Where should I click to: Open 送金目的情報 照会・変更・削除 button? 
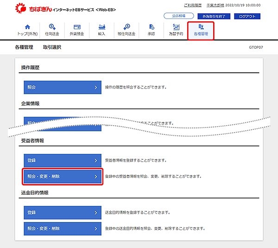[x=63, y=229]
